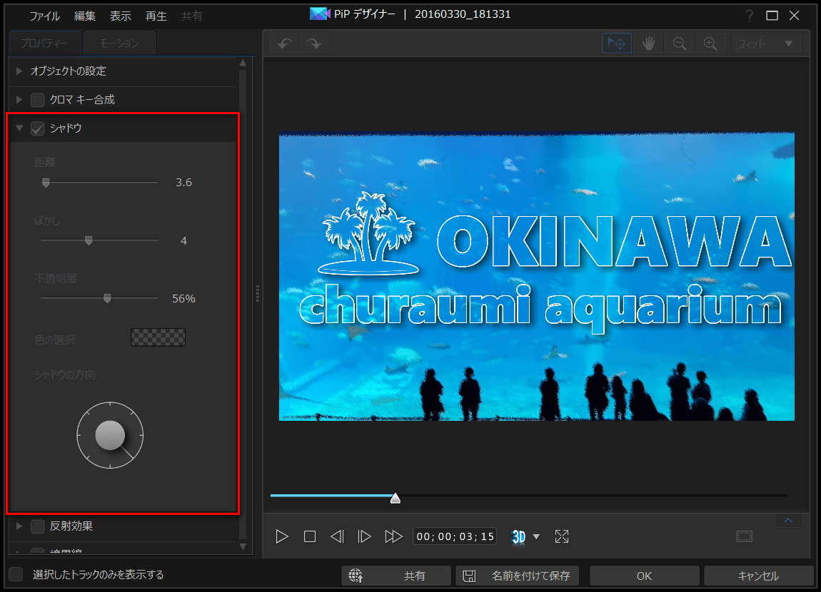Enable the クロマ キー合成 checkbox
Screen dimensions: 821x592
click(x=38, y=99)
